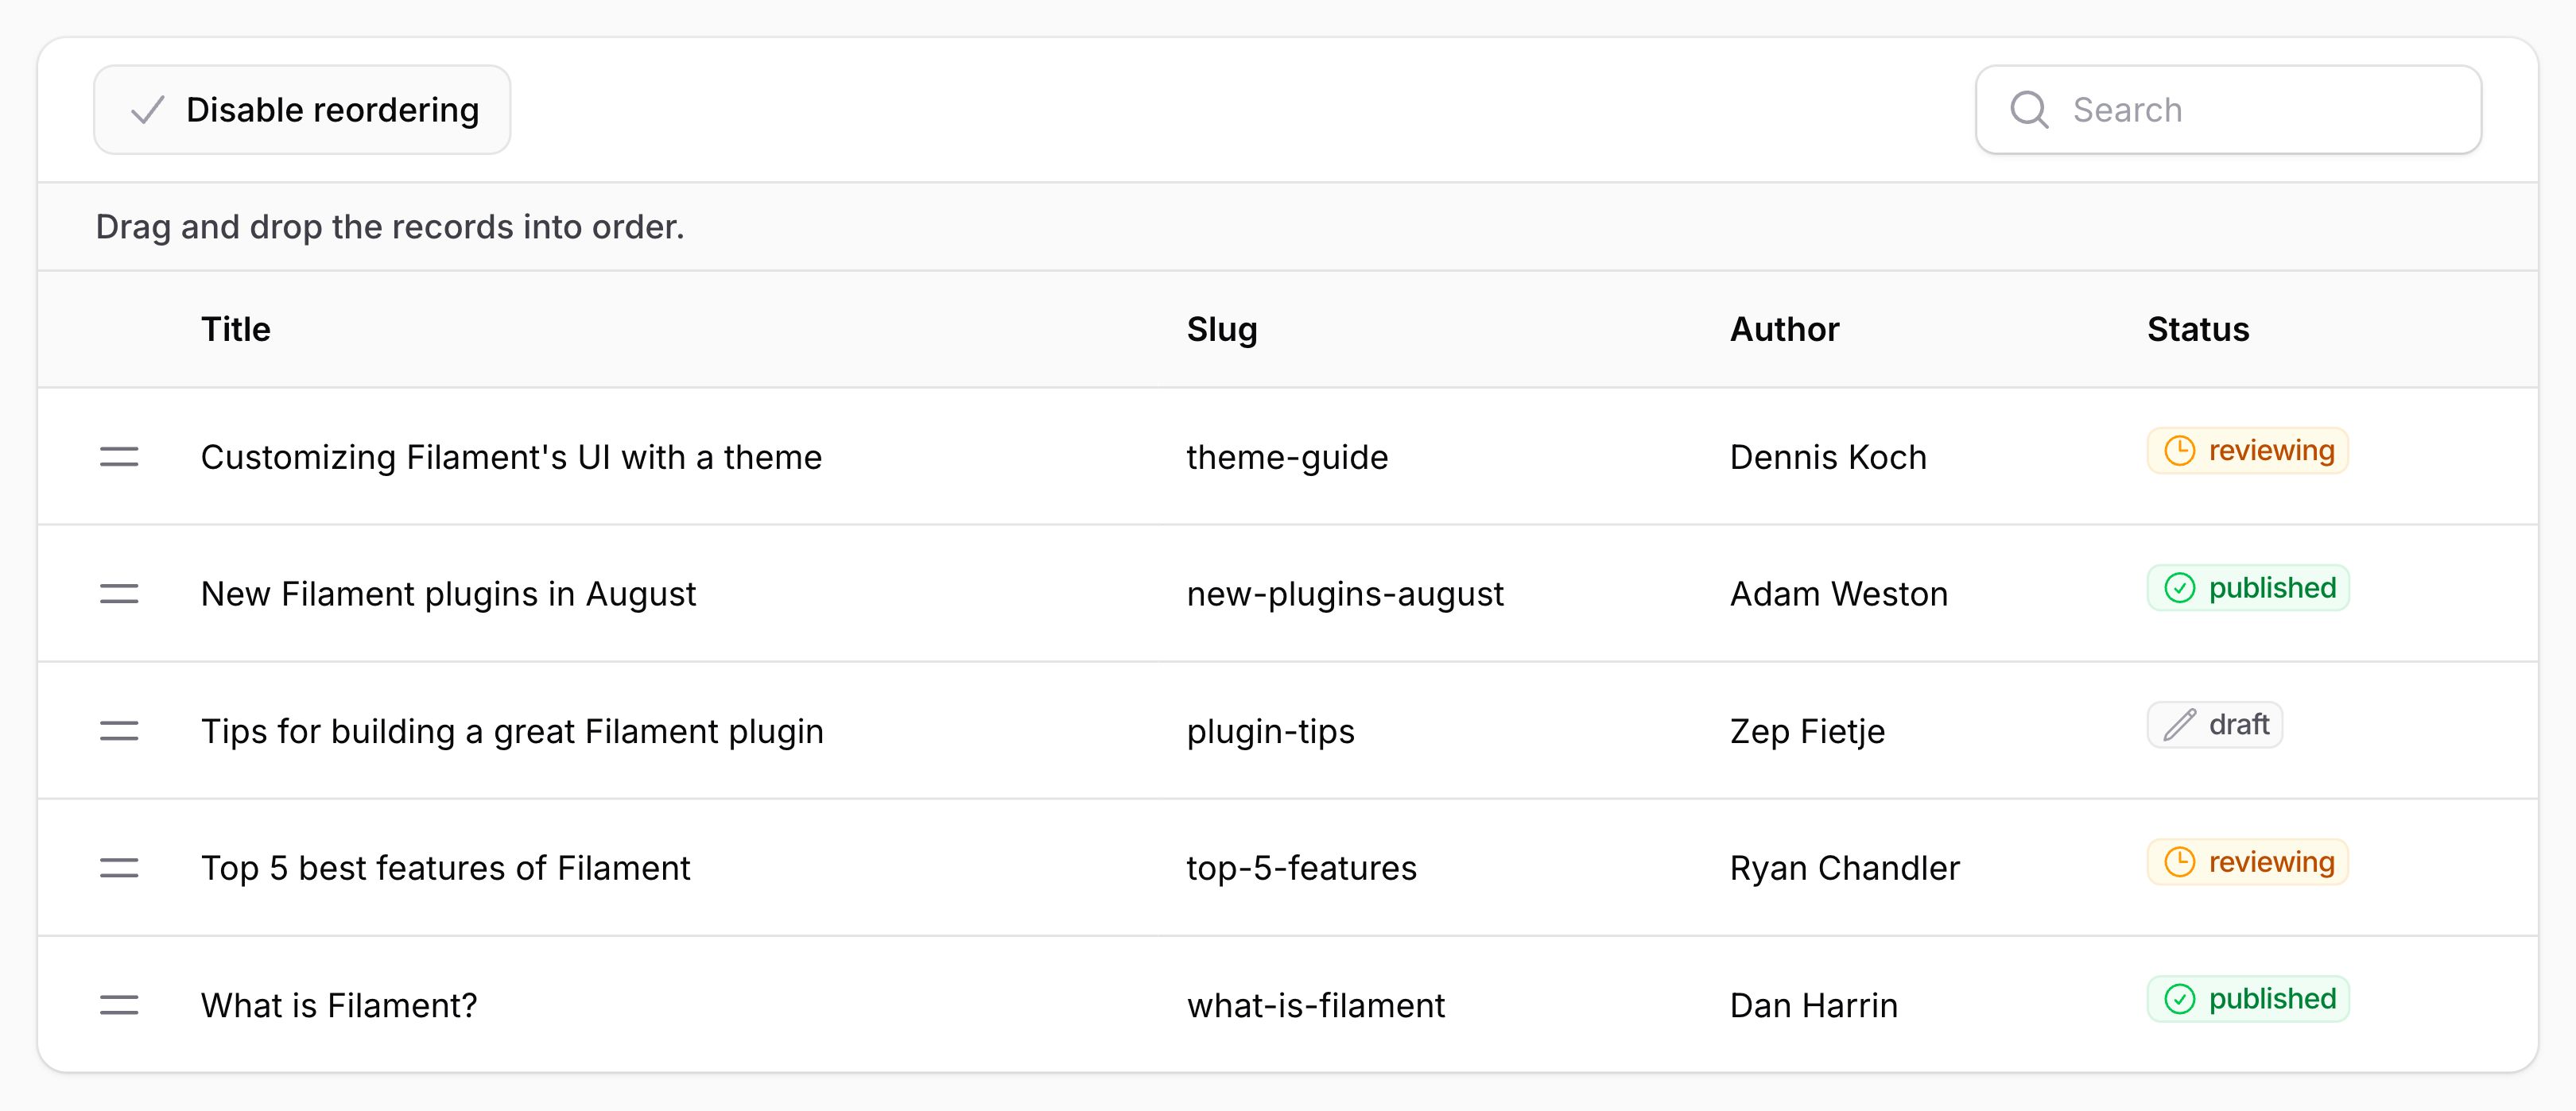Image resolution: width=2576 pixels, height=1111 pixels.
Task: Open the post Tips for building a great Filament plugin
Action: coord(511,731)
